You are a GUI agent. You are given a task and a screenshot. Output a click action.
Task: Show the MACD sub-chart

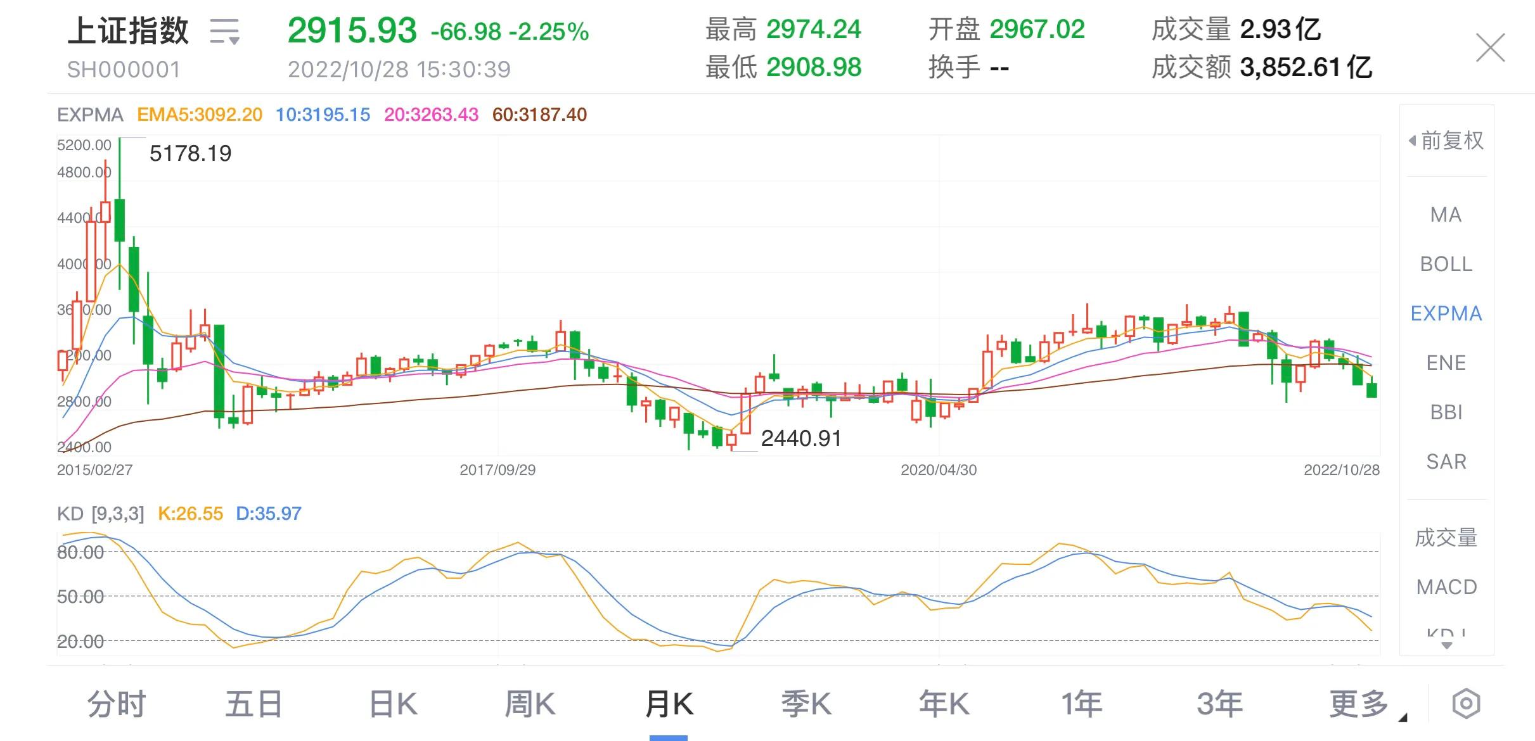[1446, 587]
